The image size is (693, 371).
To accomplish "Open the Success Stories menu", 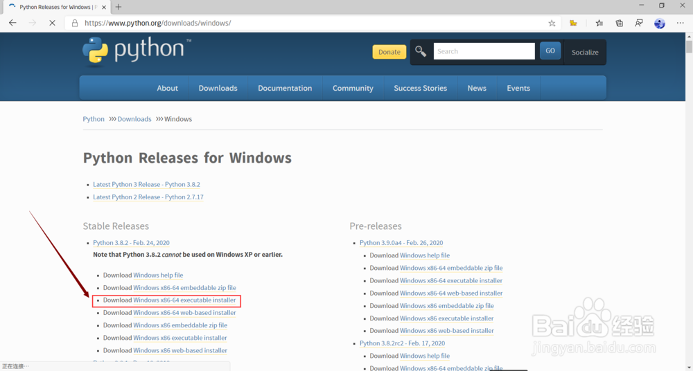I will [x=421, y=88].
